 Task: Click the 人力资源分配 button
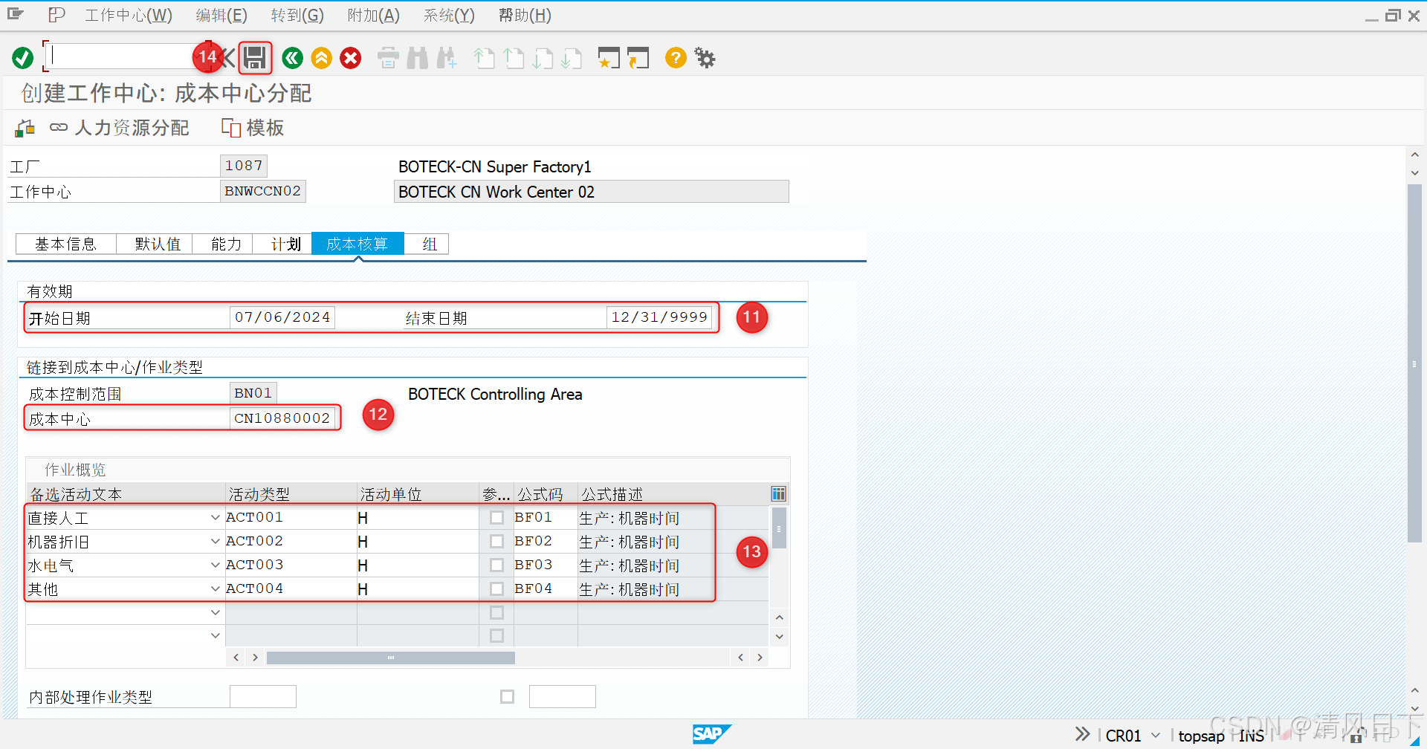(120, 128)
